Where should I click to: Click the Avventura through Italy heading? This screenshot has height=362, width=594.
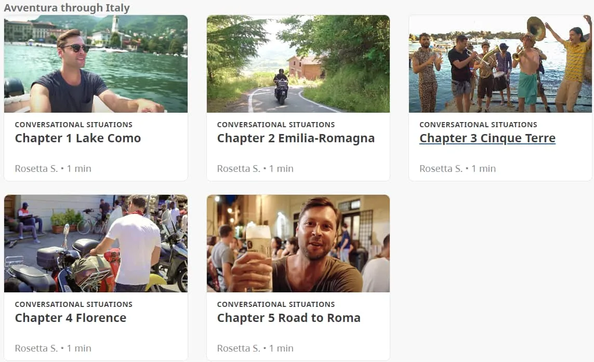coord(67,8)
